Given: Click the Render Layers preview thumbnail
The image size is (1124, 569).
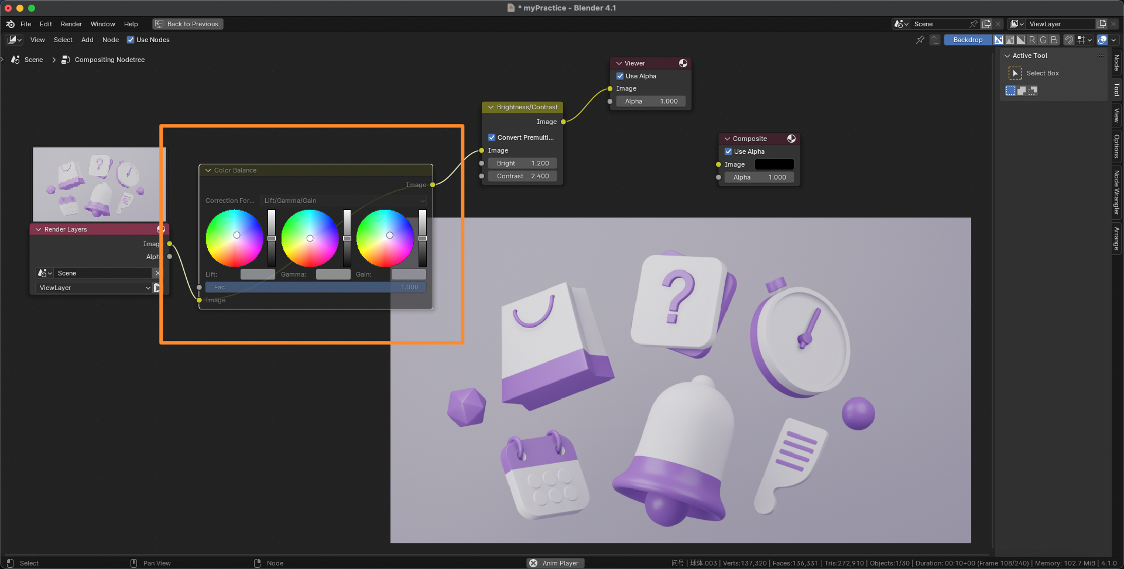Looking at the screenshot, I should 99,184.
